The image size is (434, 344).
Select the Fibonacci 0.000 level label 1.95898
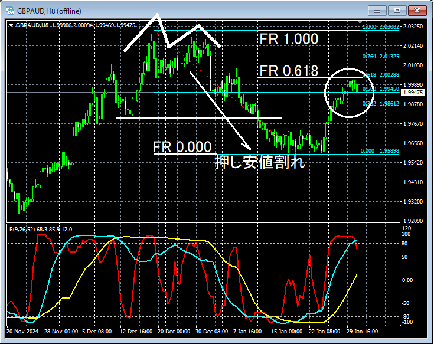click(380, 150)
